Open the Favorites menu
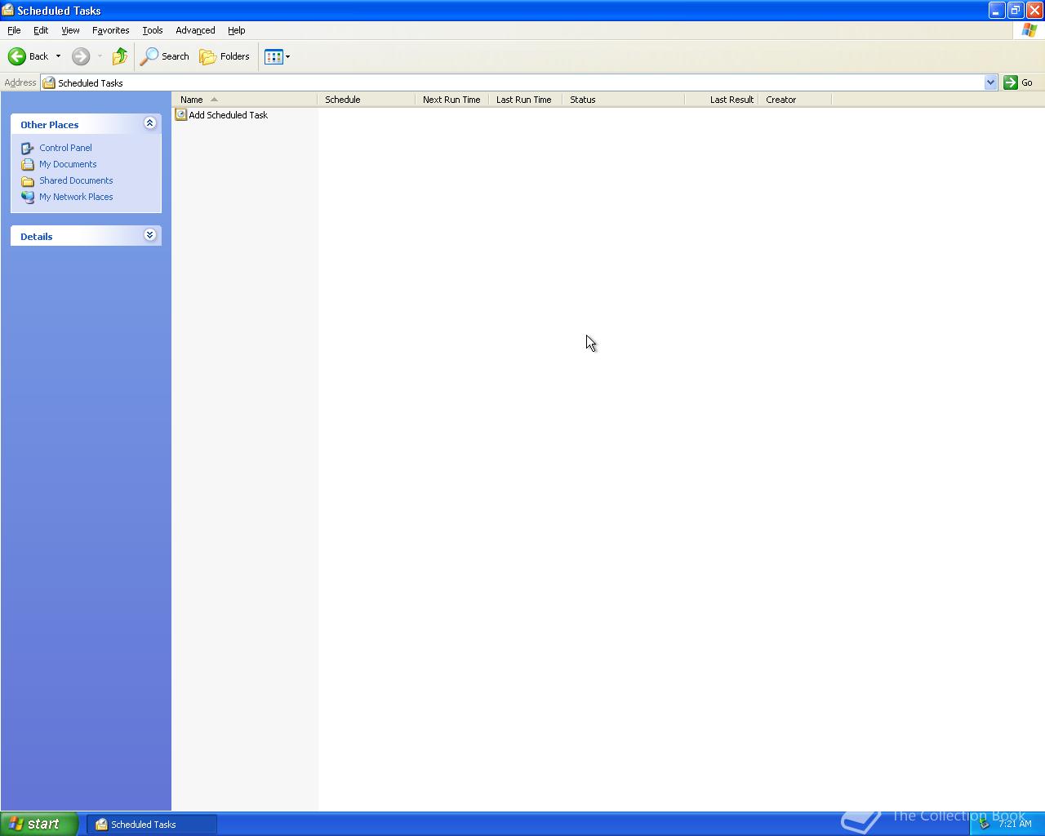 [x=110, y=30]
